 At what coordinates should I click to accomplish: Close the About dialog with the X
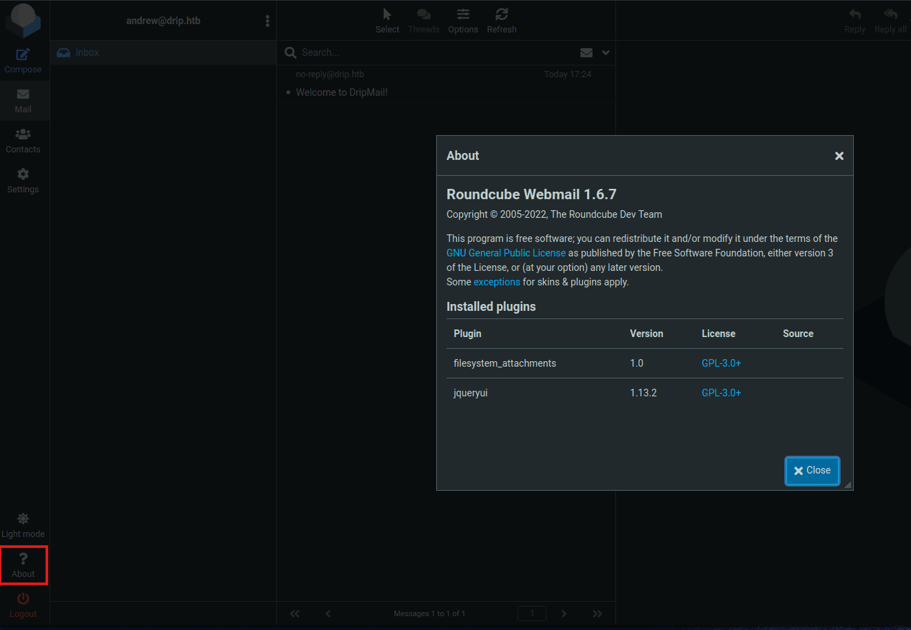(x=839, y=156)
